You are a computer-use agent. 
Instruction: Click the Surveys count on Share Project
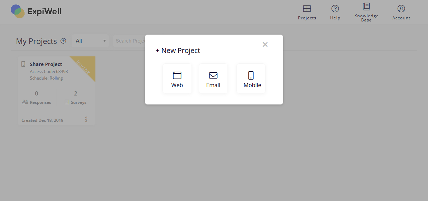[76, 93]
